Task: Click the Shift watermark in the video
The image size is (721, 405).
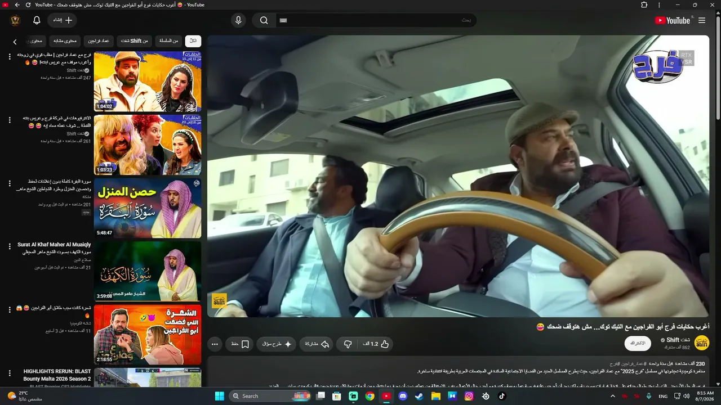Action: point(219,301)
